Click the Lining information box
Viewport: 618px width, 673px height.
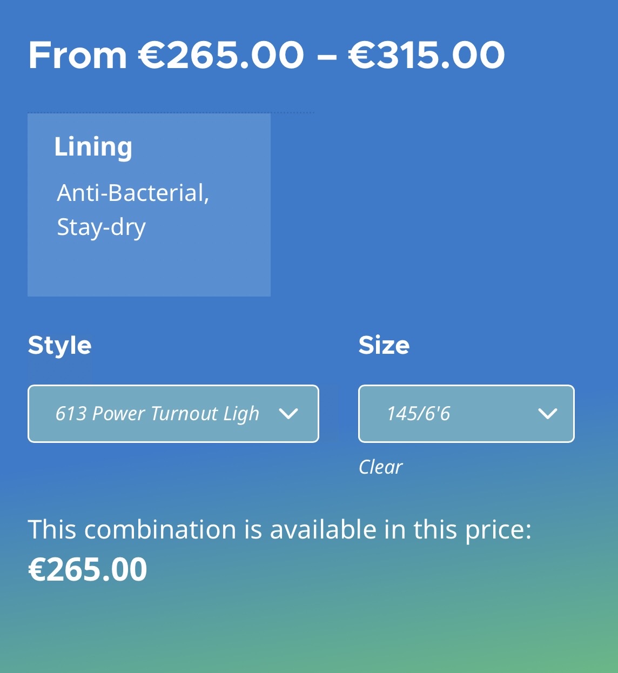(149, 204)
